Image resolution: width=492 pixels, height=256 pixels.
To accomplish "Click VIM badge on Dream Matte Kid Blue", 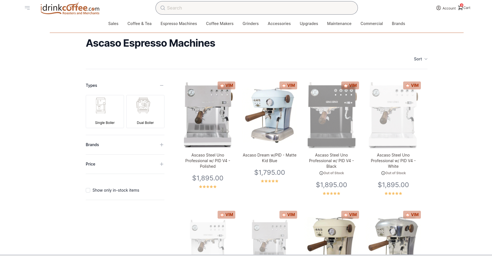I will 288,85.
